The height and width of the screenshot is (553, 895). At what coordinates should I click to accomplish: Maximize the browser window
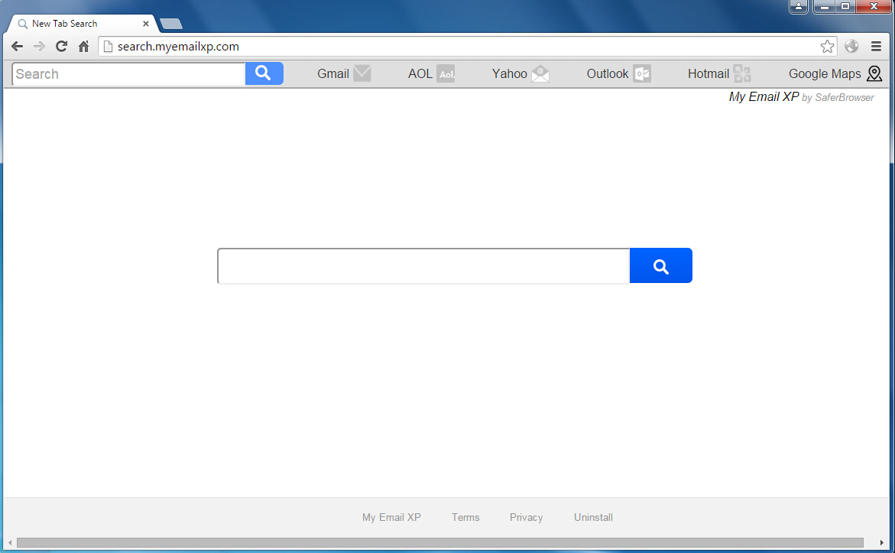point(845,6)
